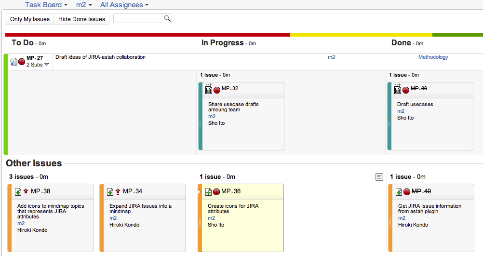Screen dimensions: 483x256
Task: Open the All Assignees dropdown
Action: point(124,5)
